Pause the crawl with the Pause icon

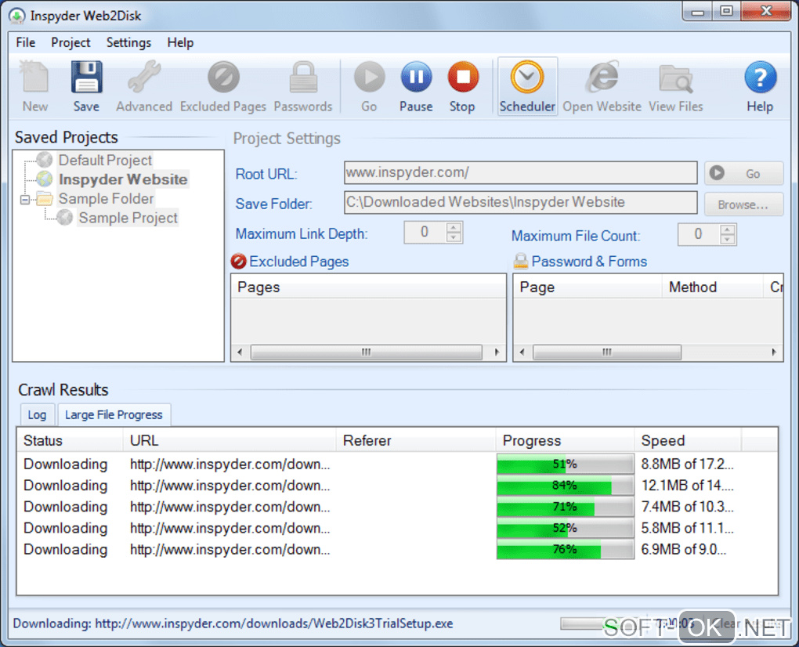tap(416, 78)
